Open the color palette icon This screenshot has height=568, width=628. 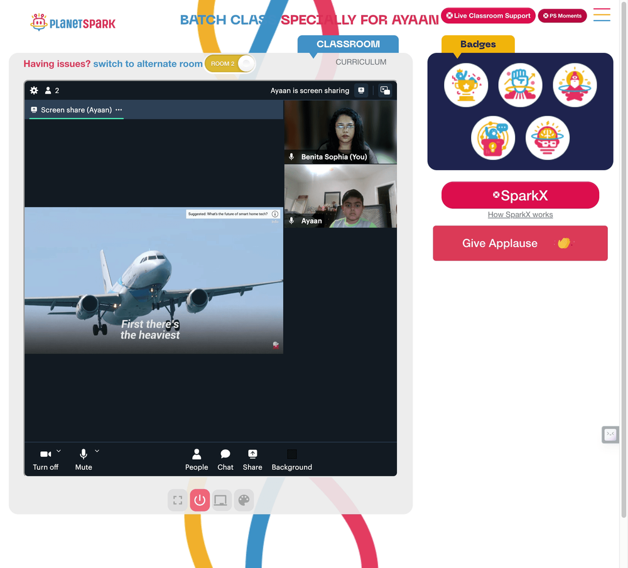[x=244, y=500]
